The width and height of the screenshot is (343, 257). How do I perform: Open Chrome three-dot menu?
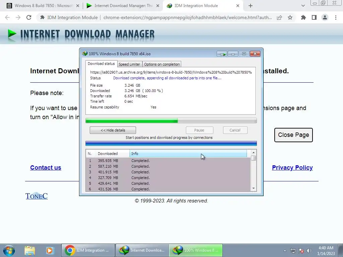coord(336,17)
